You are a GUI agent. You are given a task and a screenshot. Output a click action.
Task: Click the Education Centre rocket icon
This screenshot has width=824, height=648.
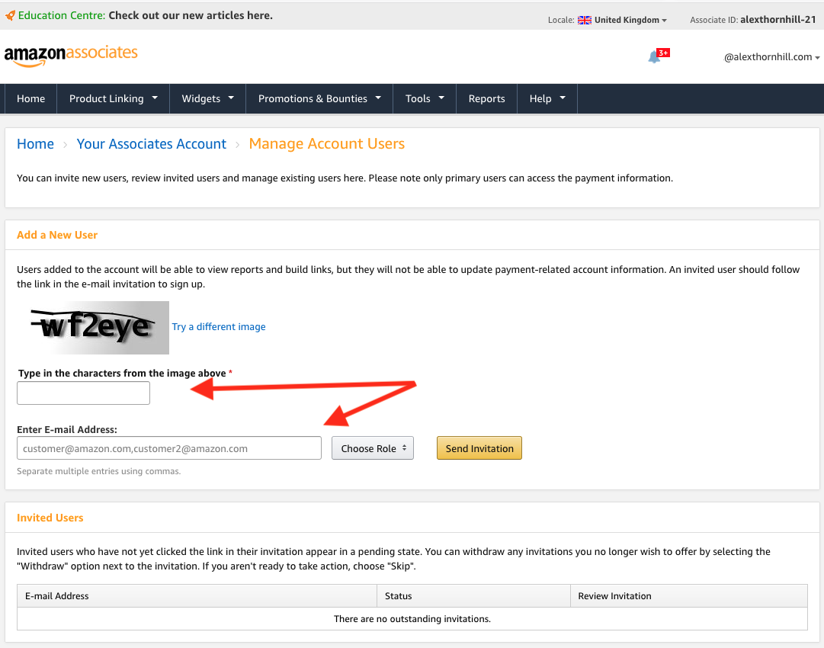point(10,15)
